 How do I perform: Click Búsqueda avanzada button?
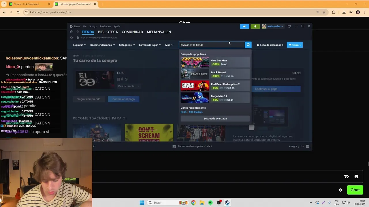coord(215,118)
